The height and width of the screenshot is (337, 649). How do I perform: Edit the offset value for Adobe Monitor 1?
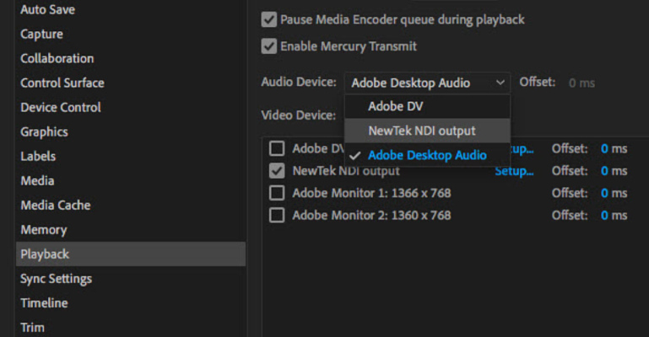604,193
